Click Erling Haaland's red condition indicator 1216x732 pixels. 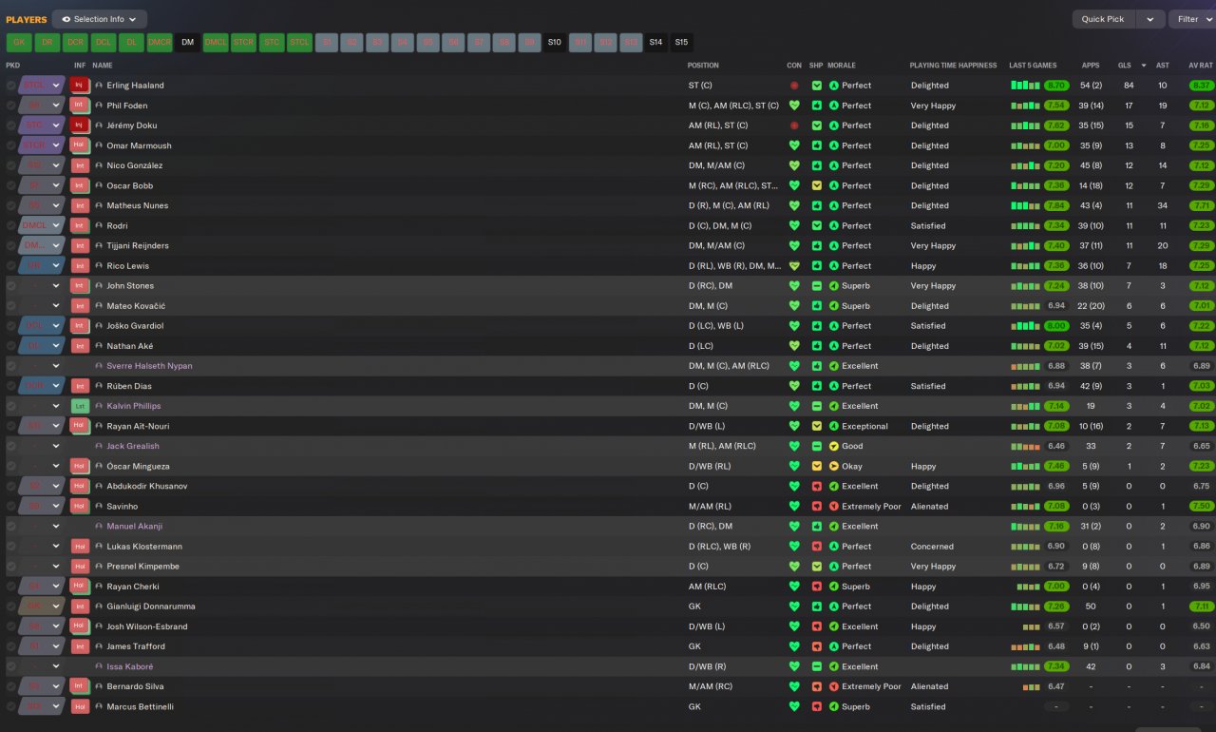(794, 86)
